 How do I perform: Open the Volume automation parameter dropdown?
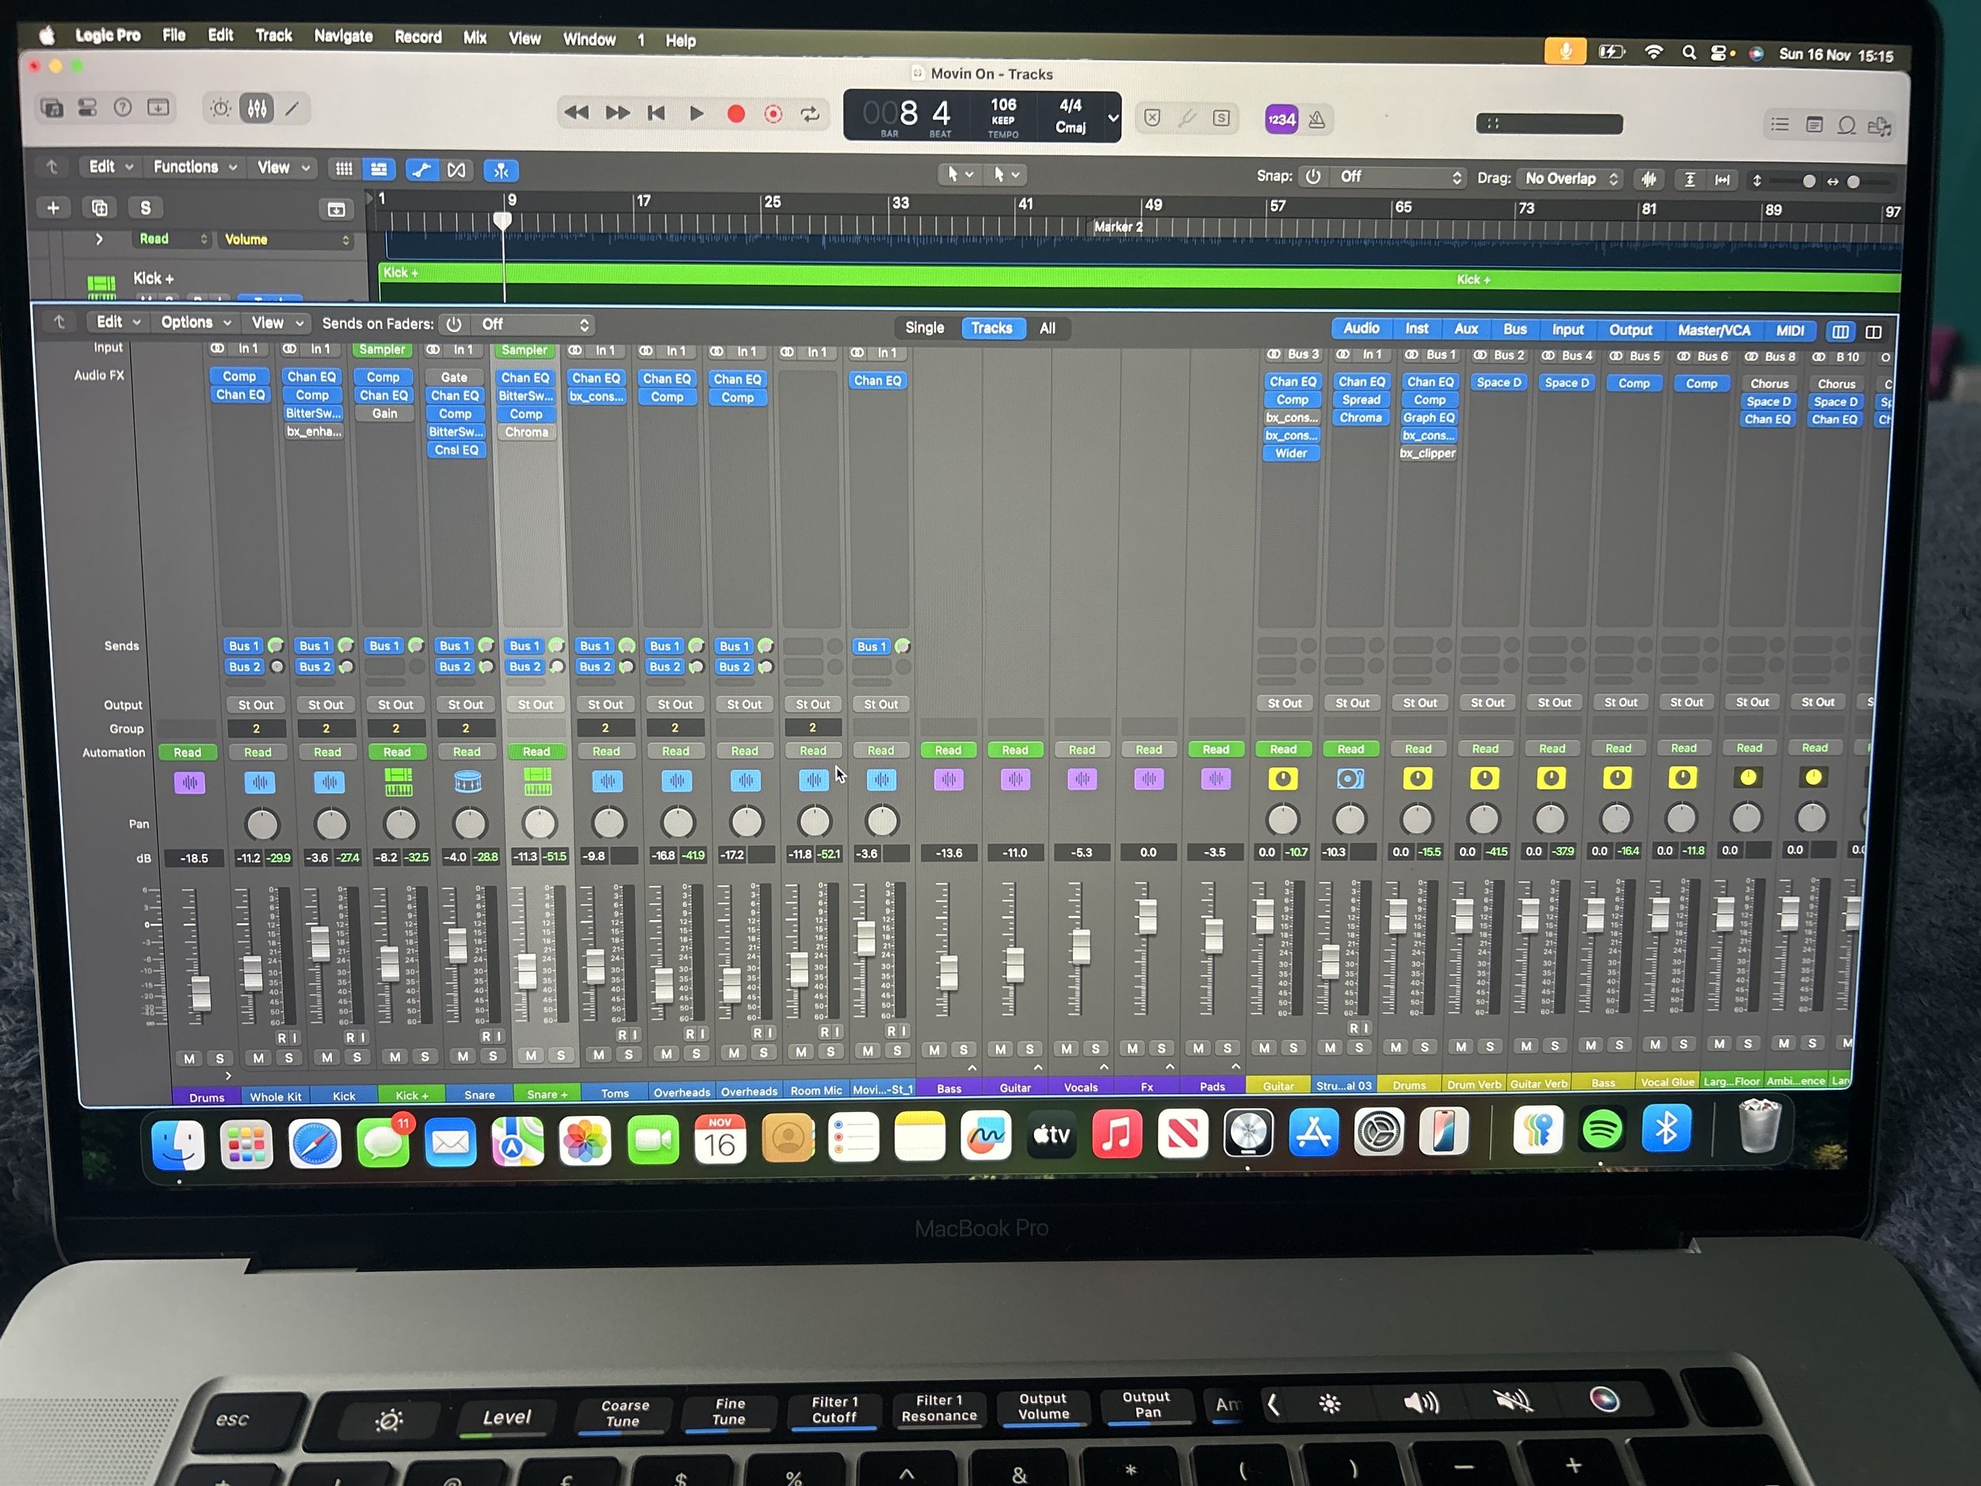(287, 239)
